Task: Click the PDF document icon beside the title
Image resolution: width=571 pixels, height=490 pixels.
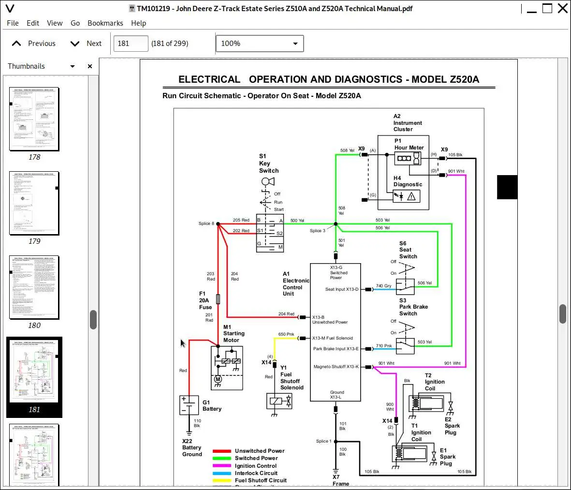Action: 132,8
